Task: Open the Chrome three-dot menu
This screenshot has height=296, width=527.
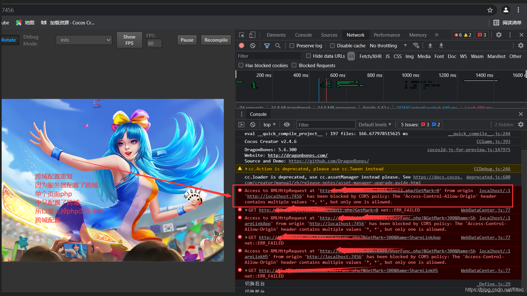Action: pyautogui.click(x=518, y=10)
